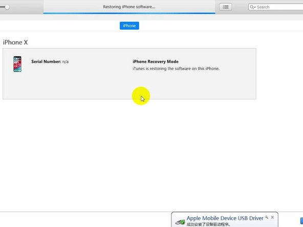Open notification options wrench icon
This screenshot has height=227, width=303.
tap(267, 217)
